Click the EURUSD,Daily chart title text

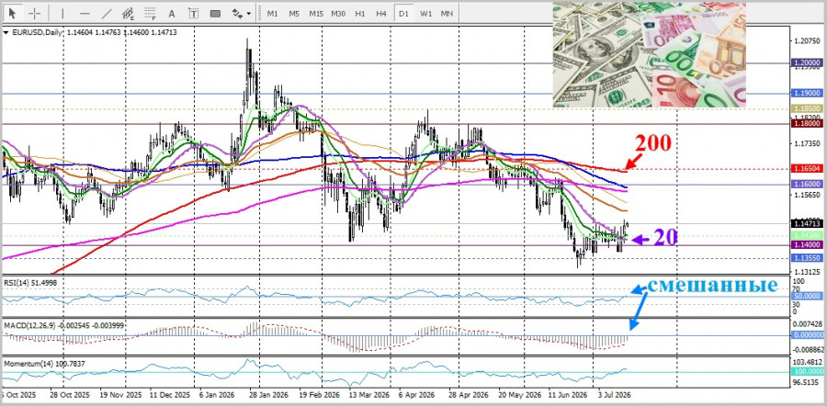pos(35,33)
